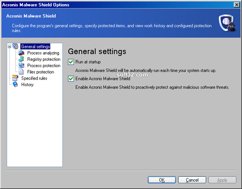Click the Files protection document icon
This screenshot has width=242, height=189.
click(x=21, y=72)
